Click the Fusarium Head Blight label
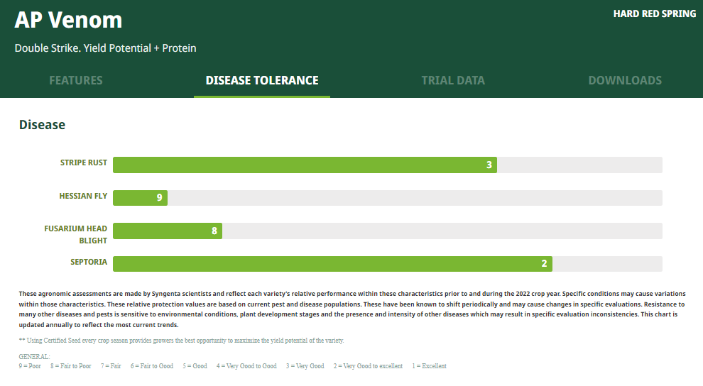The height and width of the screenshot is (386, 703). coord(75,235)
